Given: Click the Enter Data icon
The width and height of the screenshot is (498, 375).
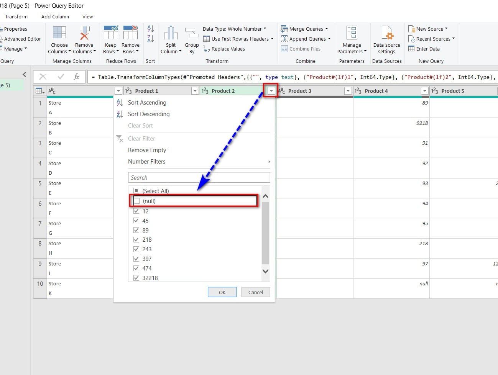Looking at the screenshot, I should (x=411, y=49).
